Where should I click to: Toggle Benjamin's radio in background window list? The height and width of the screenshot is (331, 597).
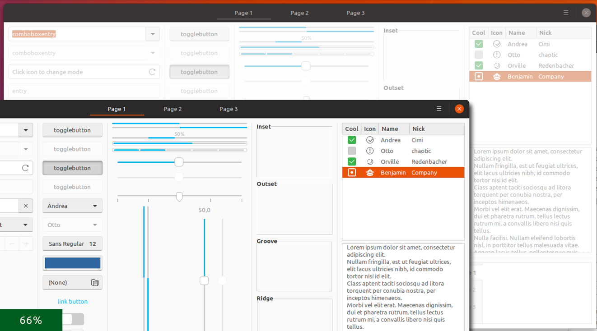coord(479,76)
